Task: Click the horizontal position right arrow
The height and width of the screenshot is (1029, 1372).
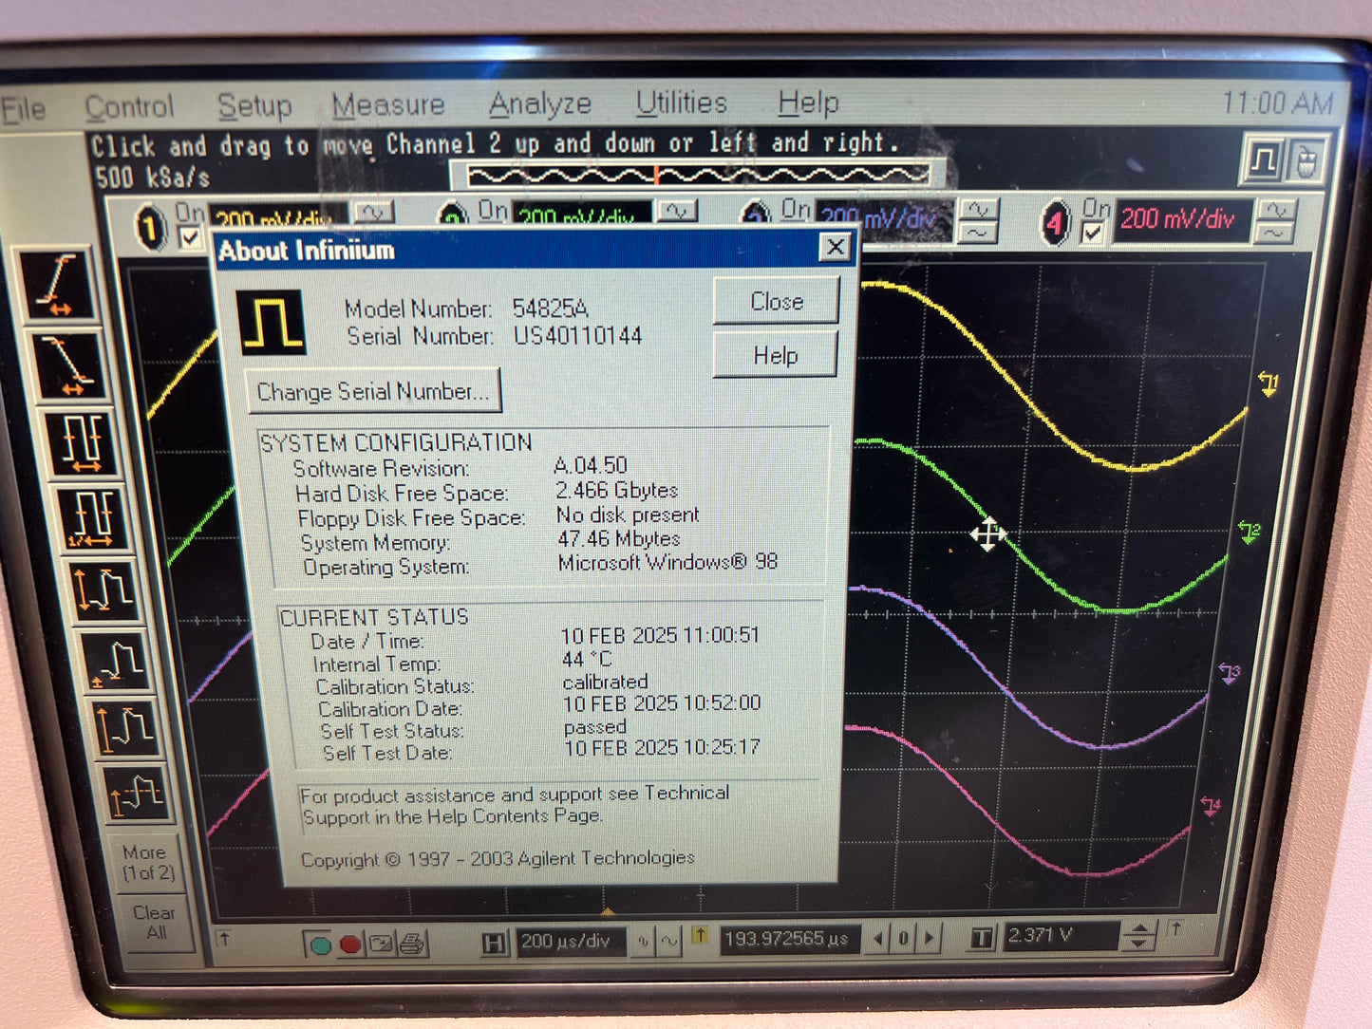Action: [x=930, y=939]
